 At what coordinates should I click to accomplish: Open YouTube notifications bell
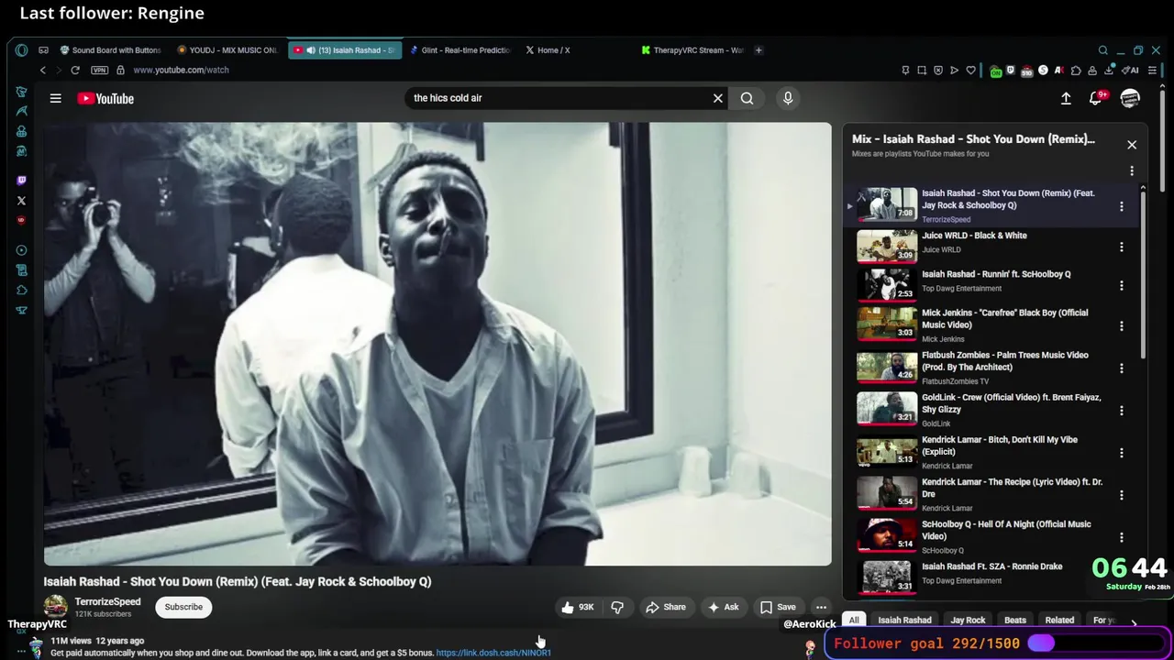[x=1096, y=98]
